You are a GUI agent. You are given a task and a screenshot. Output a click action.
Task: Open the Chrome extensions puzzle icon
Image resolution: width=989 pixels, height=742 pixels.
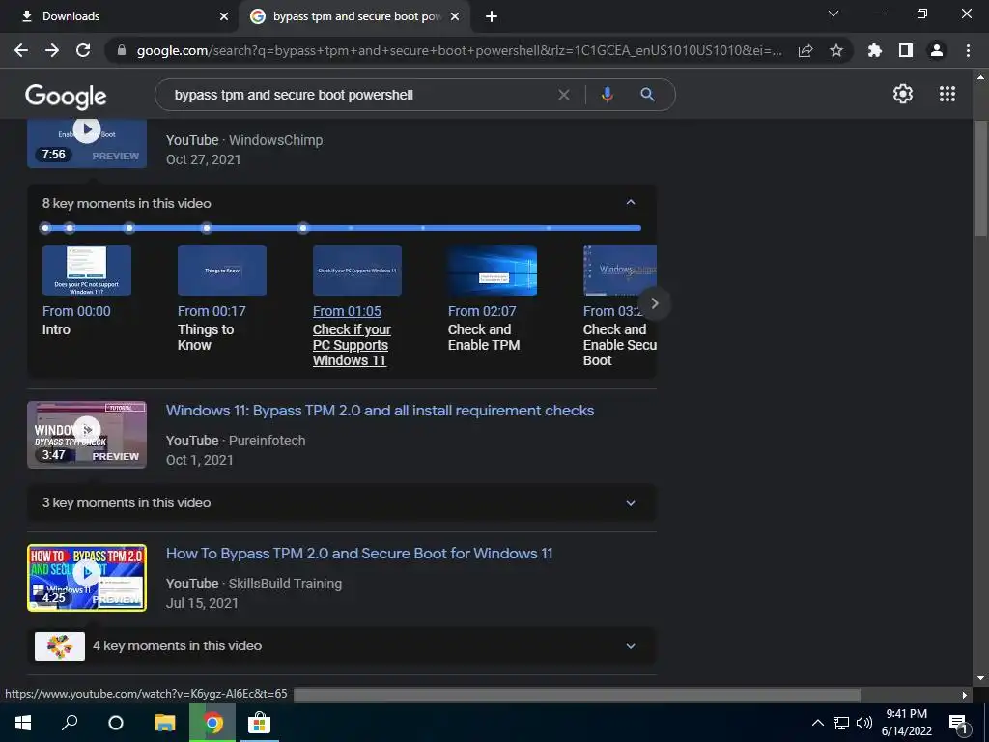coord(874,50)
